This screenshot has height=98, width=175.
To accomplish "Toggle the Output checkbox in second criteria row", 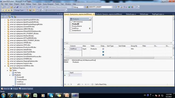I will (103, 52).
